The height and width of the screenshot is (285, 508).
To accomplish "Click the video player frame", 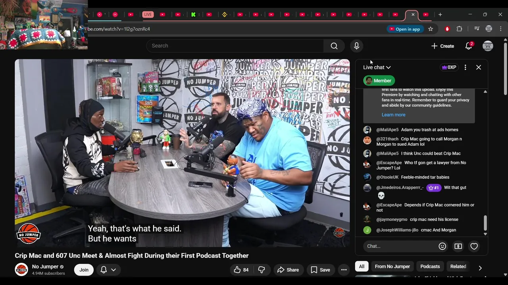I will (x=182, y=153).
